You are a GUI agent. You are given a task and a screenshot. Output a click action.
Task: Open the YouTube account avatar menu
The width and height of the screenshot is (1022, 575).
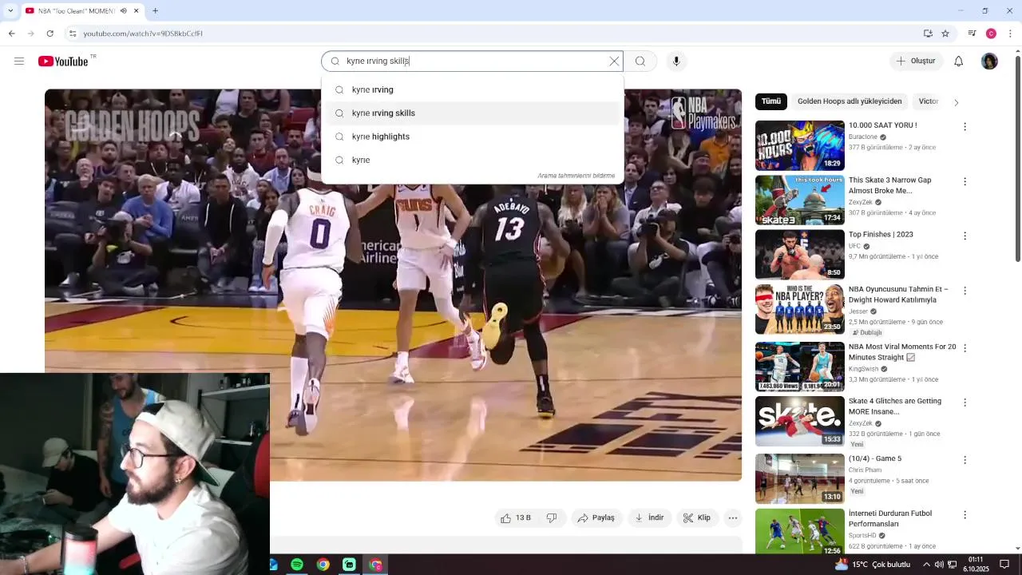click(x=989, y=61)
